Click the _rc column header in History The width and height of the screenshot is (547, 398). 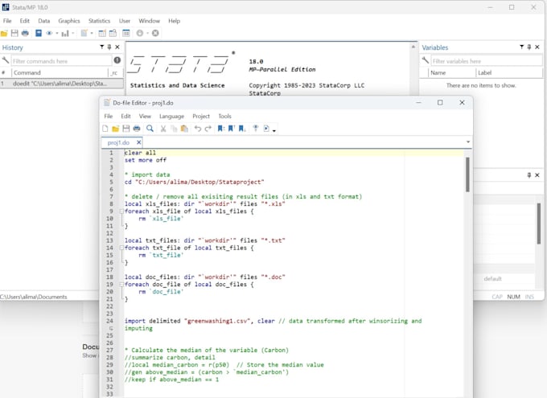click(x=116, y=72)
